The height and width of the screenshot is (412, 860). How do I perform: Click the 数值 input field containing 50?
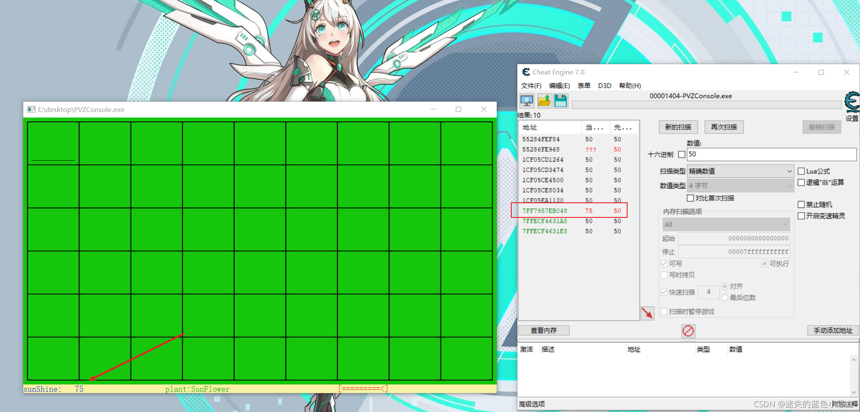771,154
